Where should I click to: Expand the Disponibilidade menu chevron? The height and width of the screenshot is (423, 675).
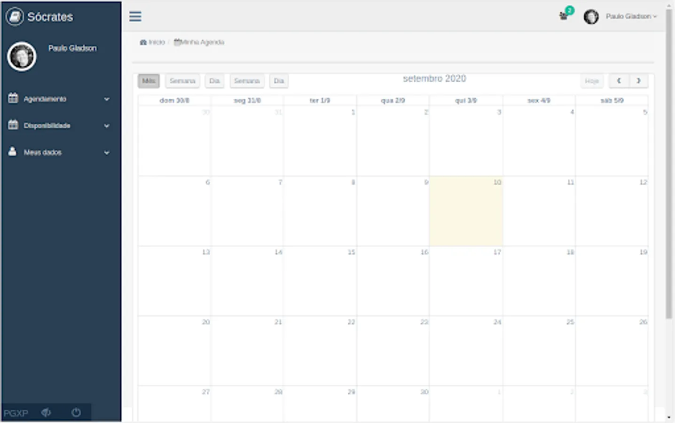(107, 126)
